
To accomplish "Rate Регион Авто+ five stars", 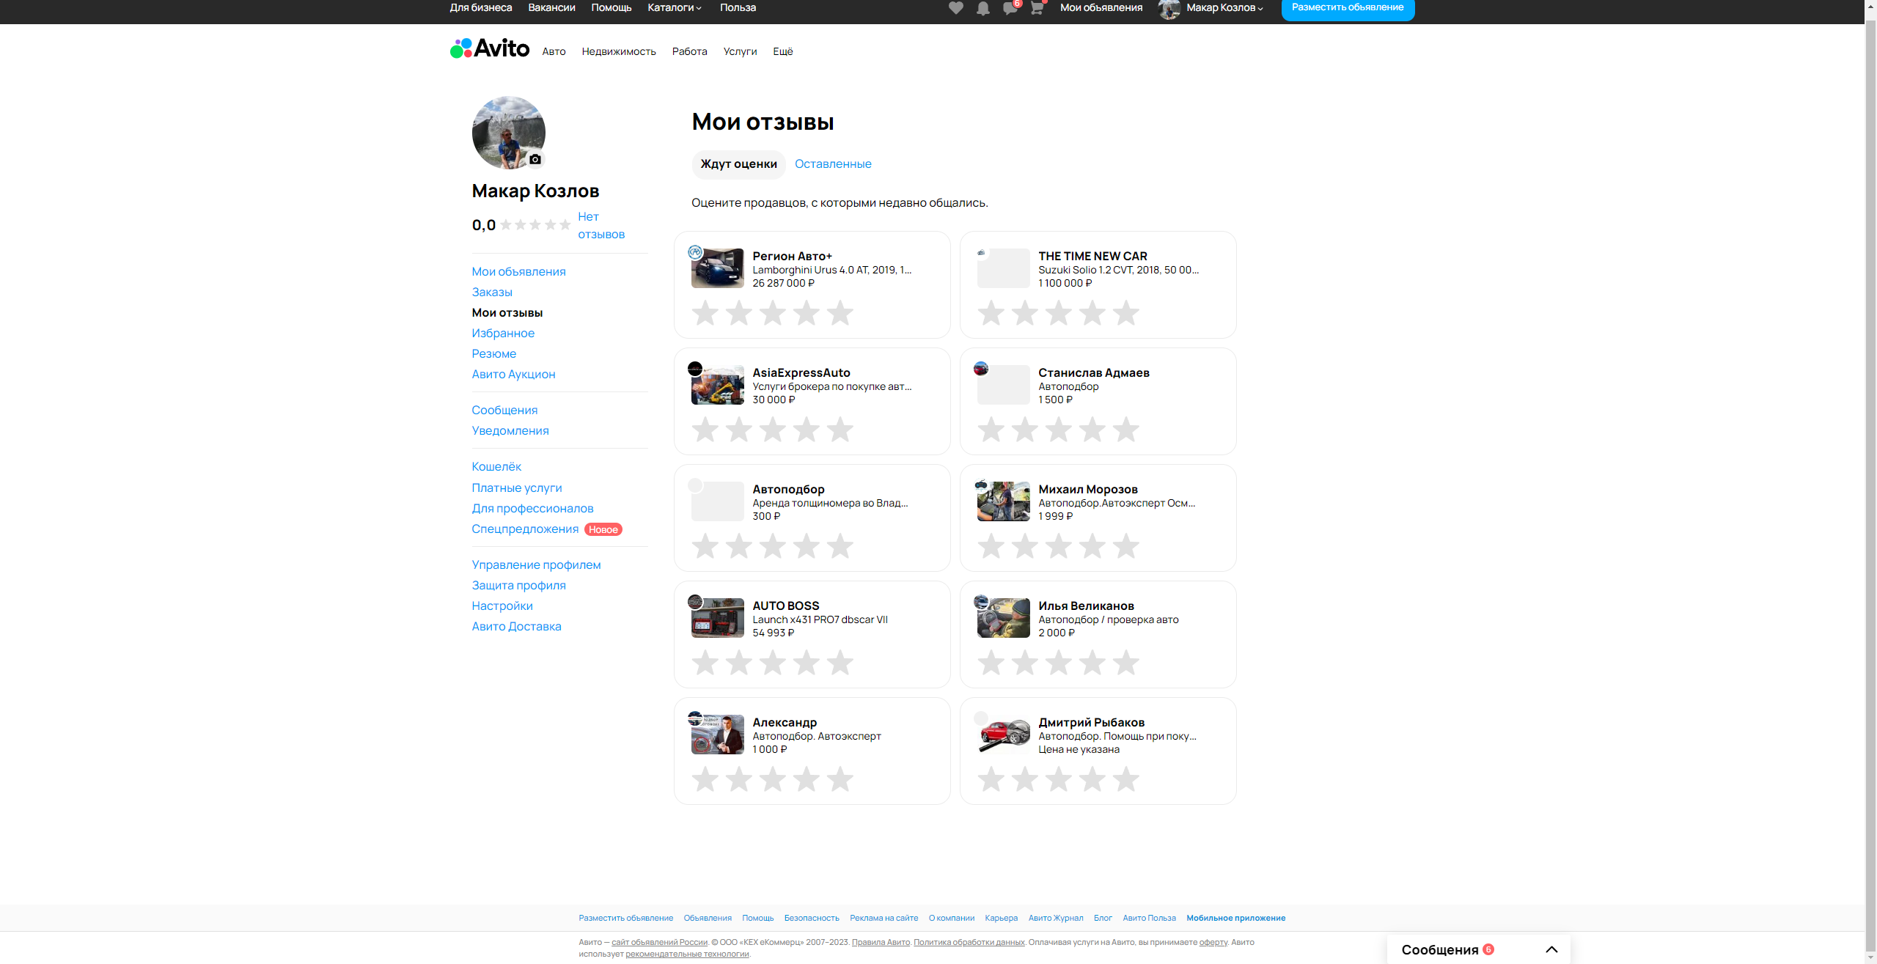I will pyautogui.click(x=840, y=313).
